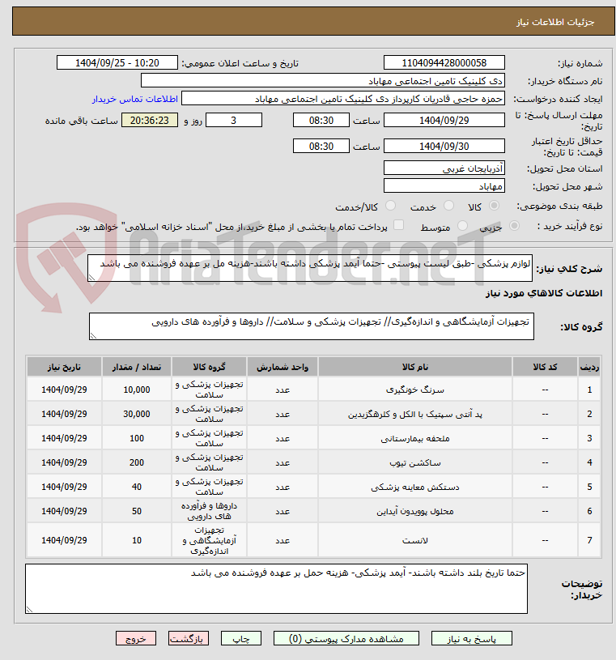Click the شرح کلی نیاز text area
Screen dimensions: 616x660
pos(310,268)
